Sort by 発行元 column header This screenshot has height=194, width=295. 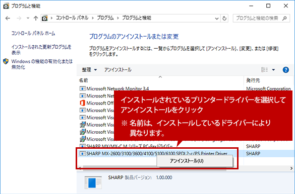(253, 80)
